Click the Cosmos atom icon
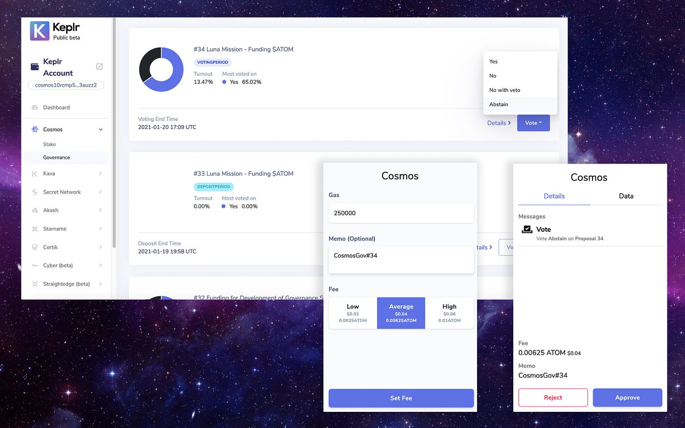685x428 pixels. (35, 130)
